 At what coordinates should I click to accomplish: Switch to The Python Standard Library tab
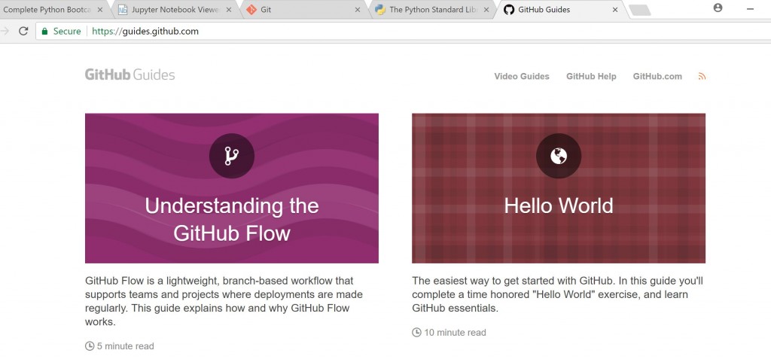click(x=433, y=10)
